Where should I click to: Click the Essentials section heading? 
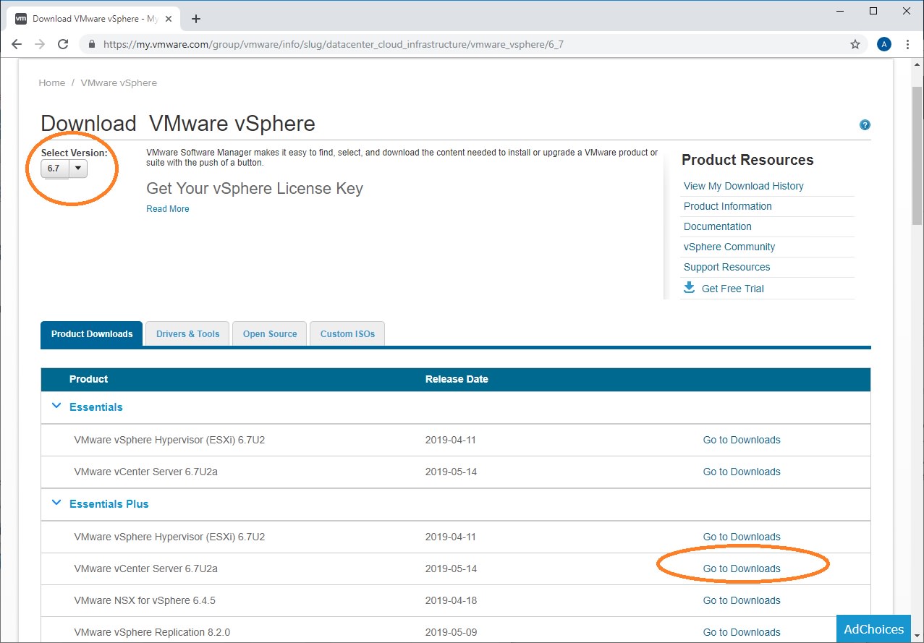[96, 407]
